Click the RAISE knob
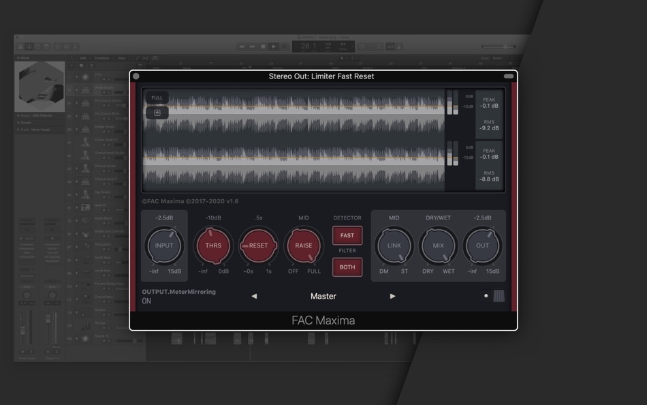Screen dimensions: 647x405 click(303, 246)
